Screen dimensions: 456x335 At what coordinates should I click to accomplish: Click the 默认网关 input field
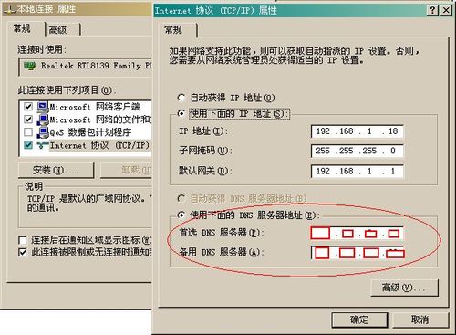click(358, 171)
